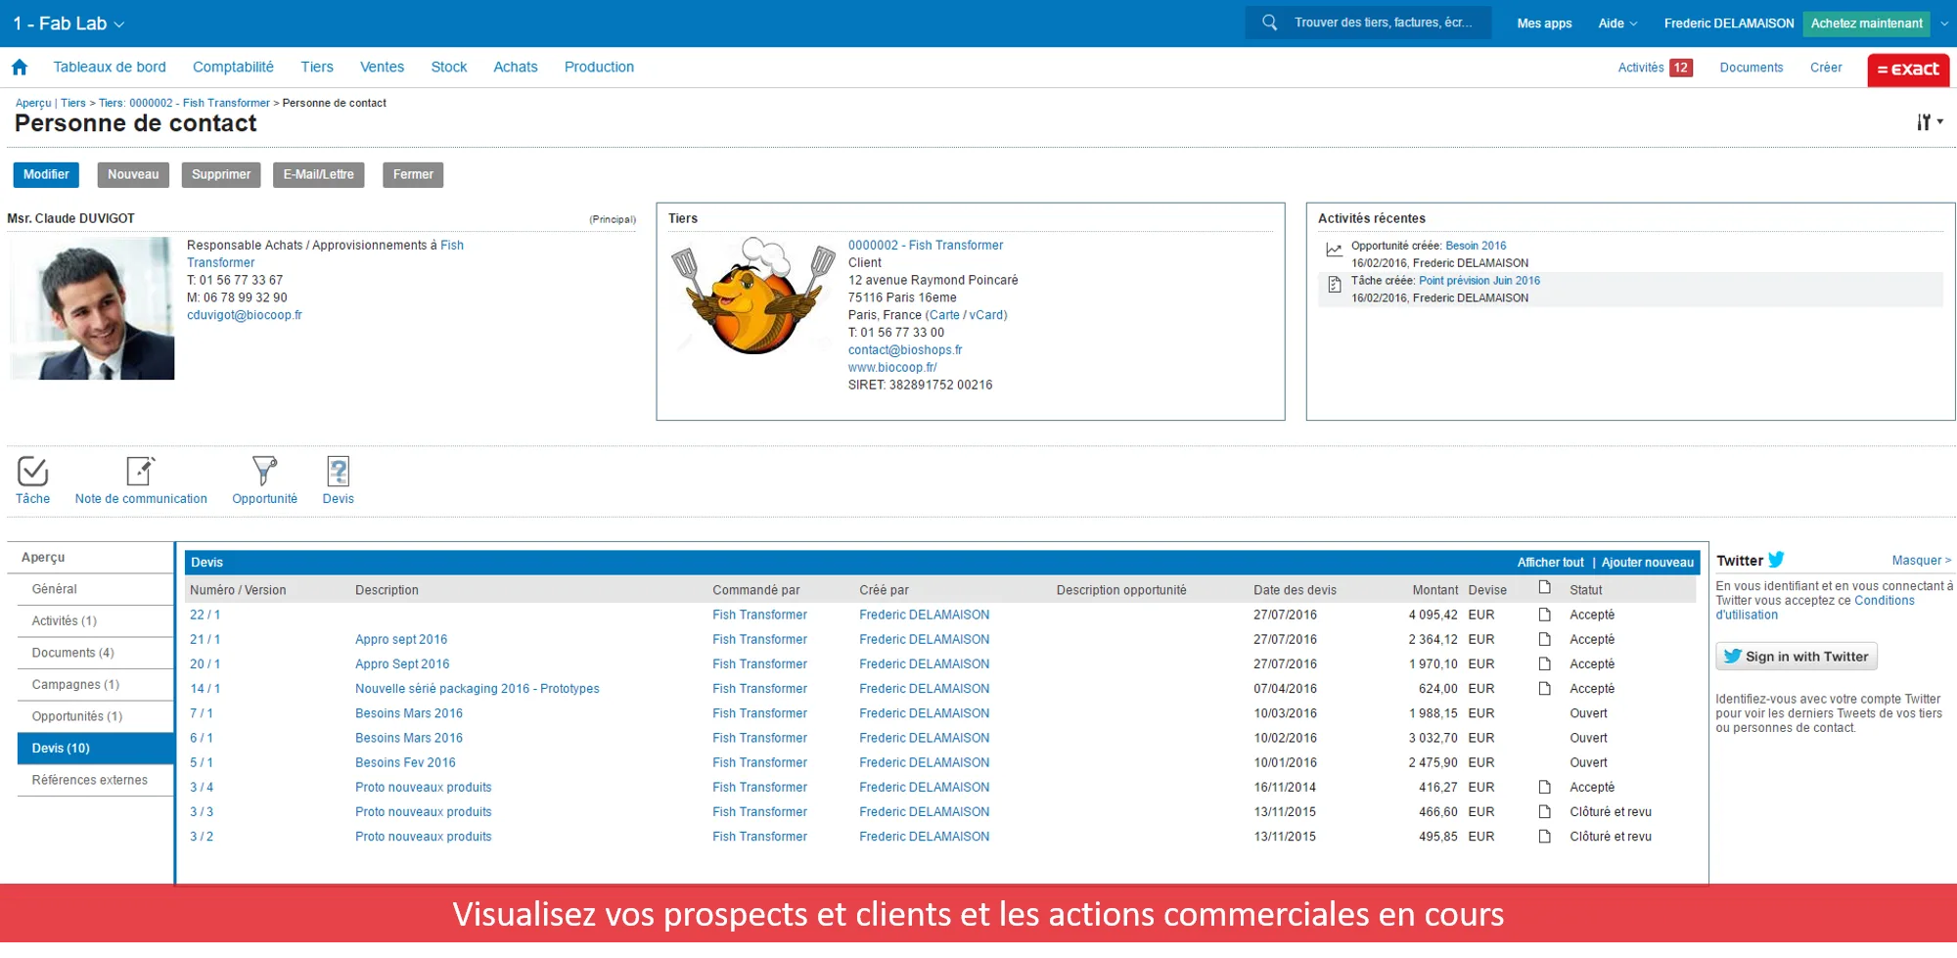The width and height of the screenshot is (1957, 958).
Task: Click the Twitter bird logo
Action: coord(1776,561)
